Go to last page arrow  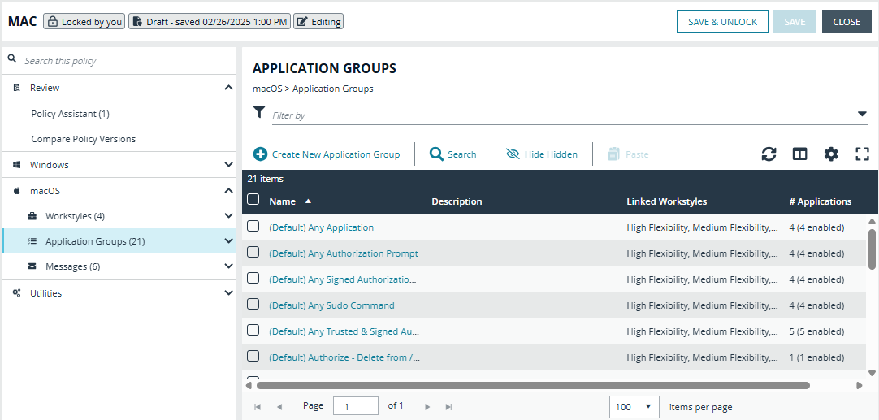tap(448, 407)
